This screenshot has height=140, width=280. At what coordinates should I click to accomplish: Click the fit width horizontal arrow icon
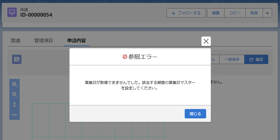tap(14, 115)
